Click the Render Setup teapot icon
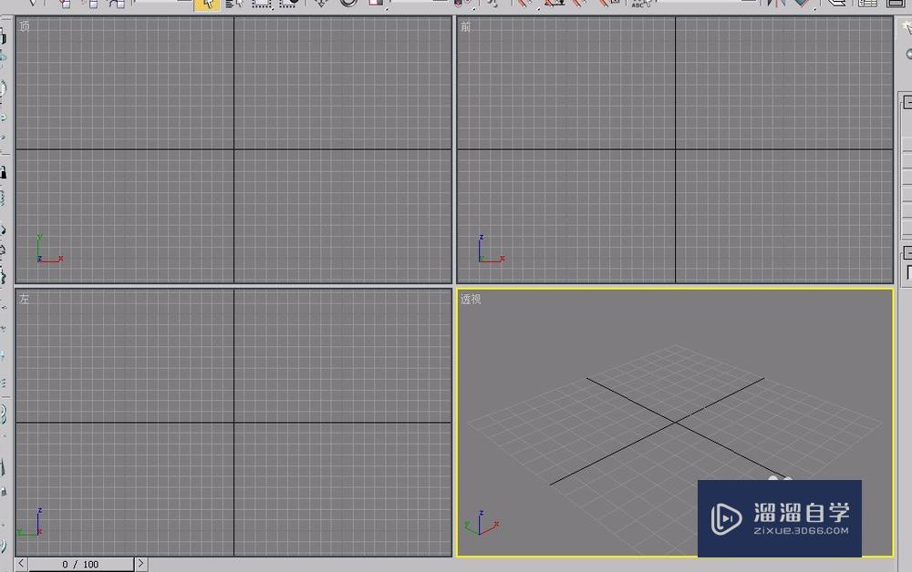The image size is (912, 572). pyautogui.click(x=895, y=5)
